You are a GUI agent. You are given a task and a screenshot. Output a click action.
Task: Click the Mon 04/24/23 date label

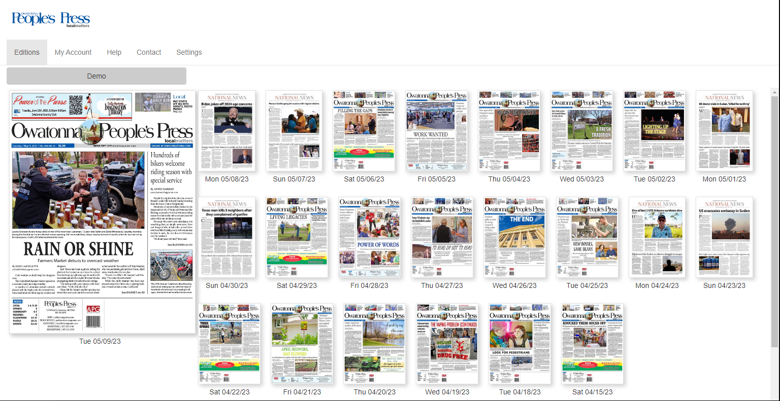coord(657,285)
